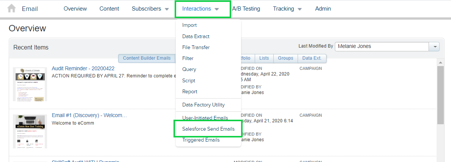Select File Transfer in the dropdown
The image size is (451, 162).
[196, 47]
